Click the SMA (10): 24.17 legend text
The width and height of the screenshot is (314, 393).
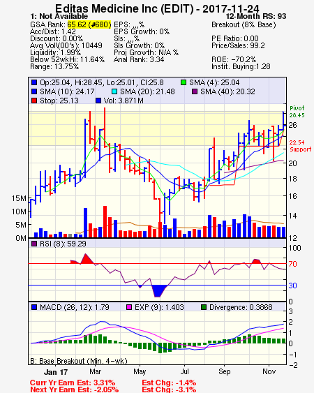point(67,91)
